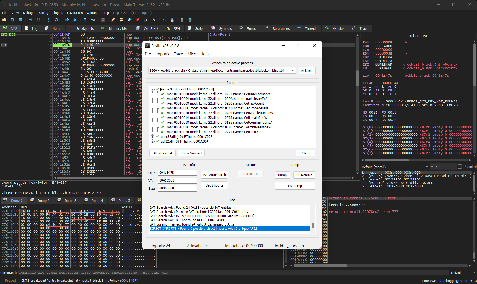Viewport: 477px width, 284px height.
Task: Click the calculator toolbar icon
Action: click(x=182, y=20)
